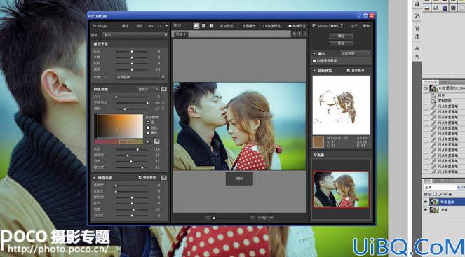
Task: Hide the 背景 副本 layer
Action: [x=426, y=202]
